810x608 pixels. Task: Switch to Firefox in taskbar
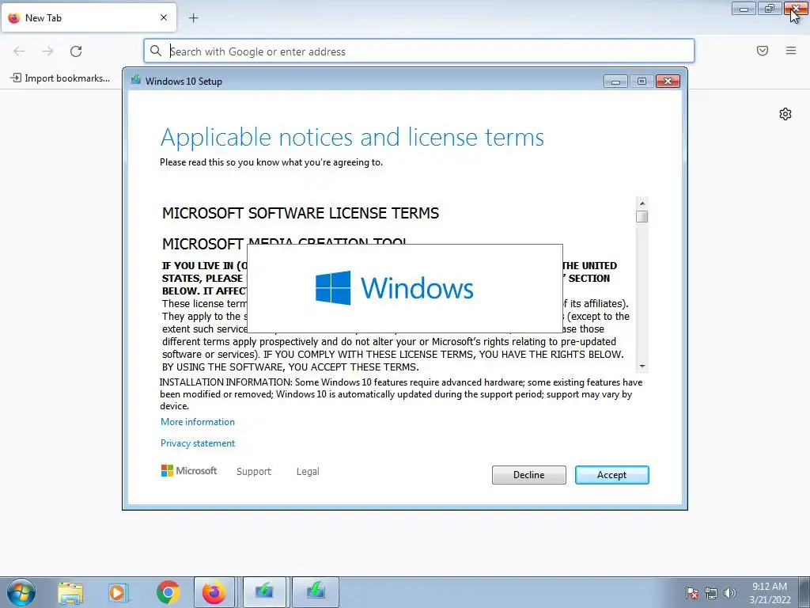214,592
